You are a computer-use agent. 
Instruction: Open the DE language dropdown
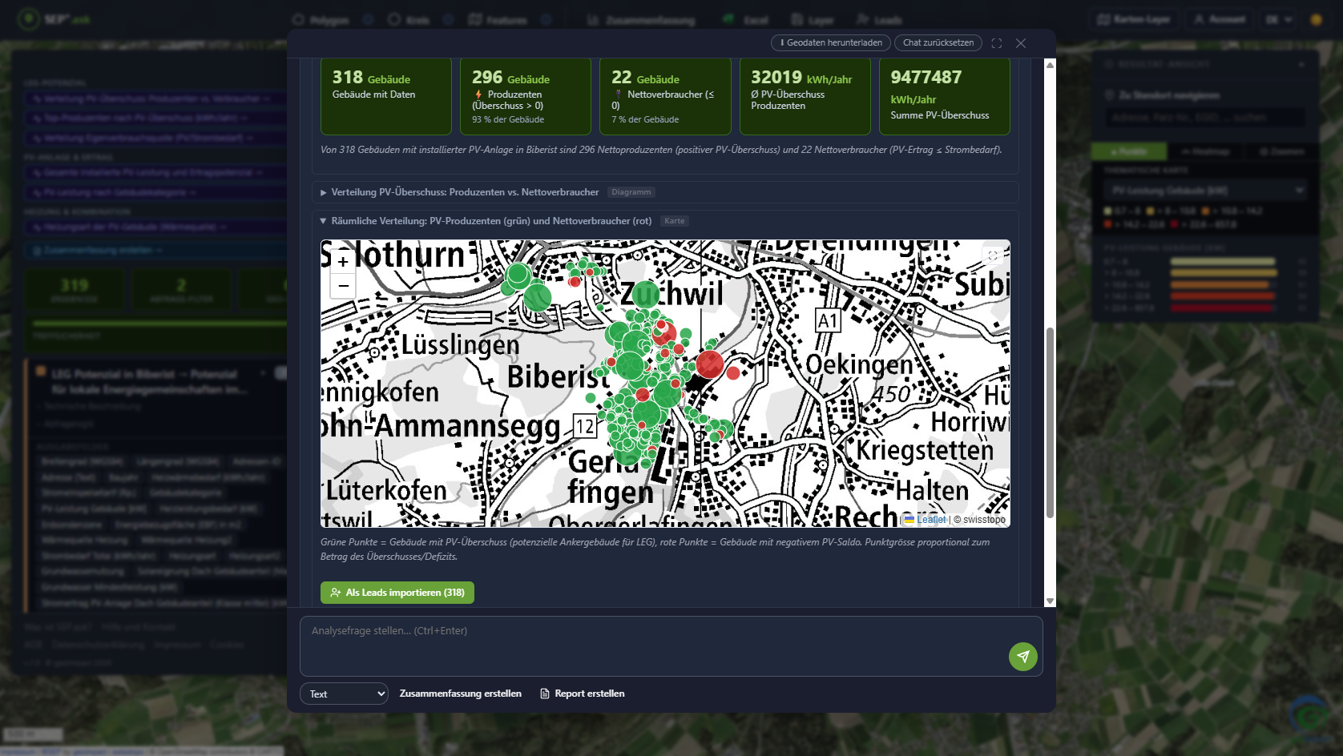coord(1280,19)
